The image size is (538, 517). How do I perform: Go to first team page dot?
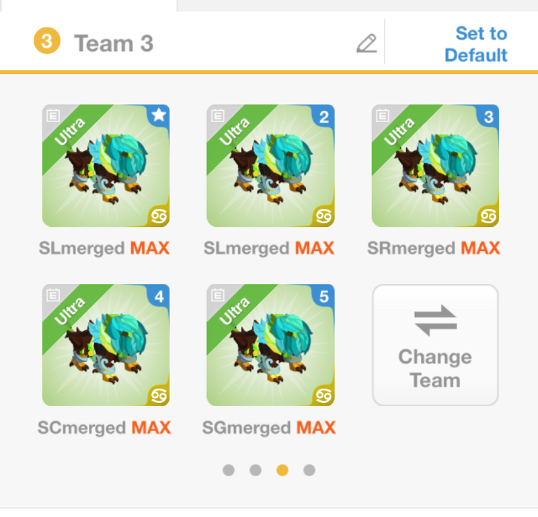229,470
